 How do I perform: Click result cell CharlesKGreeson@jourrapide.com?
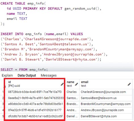(x=106, y=92)
